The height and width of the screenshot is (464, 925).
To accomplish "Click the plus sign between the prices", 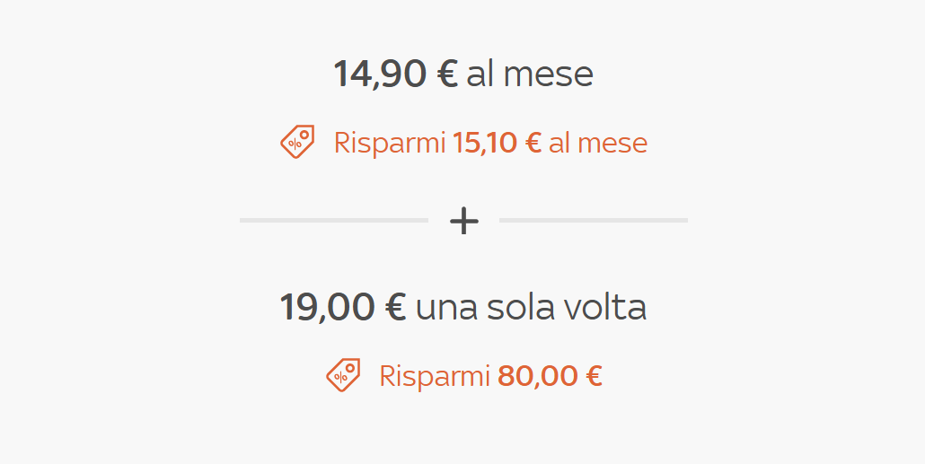I will click(x=463, y=220).
